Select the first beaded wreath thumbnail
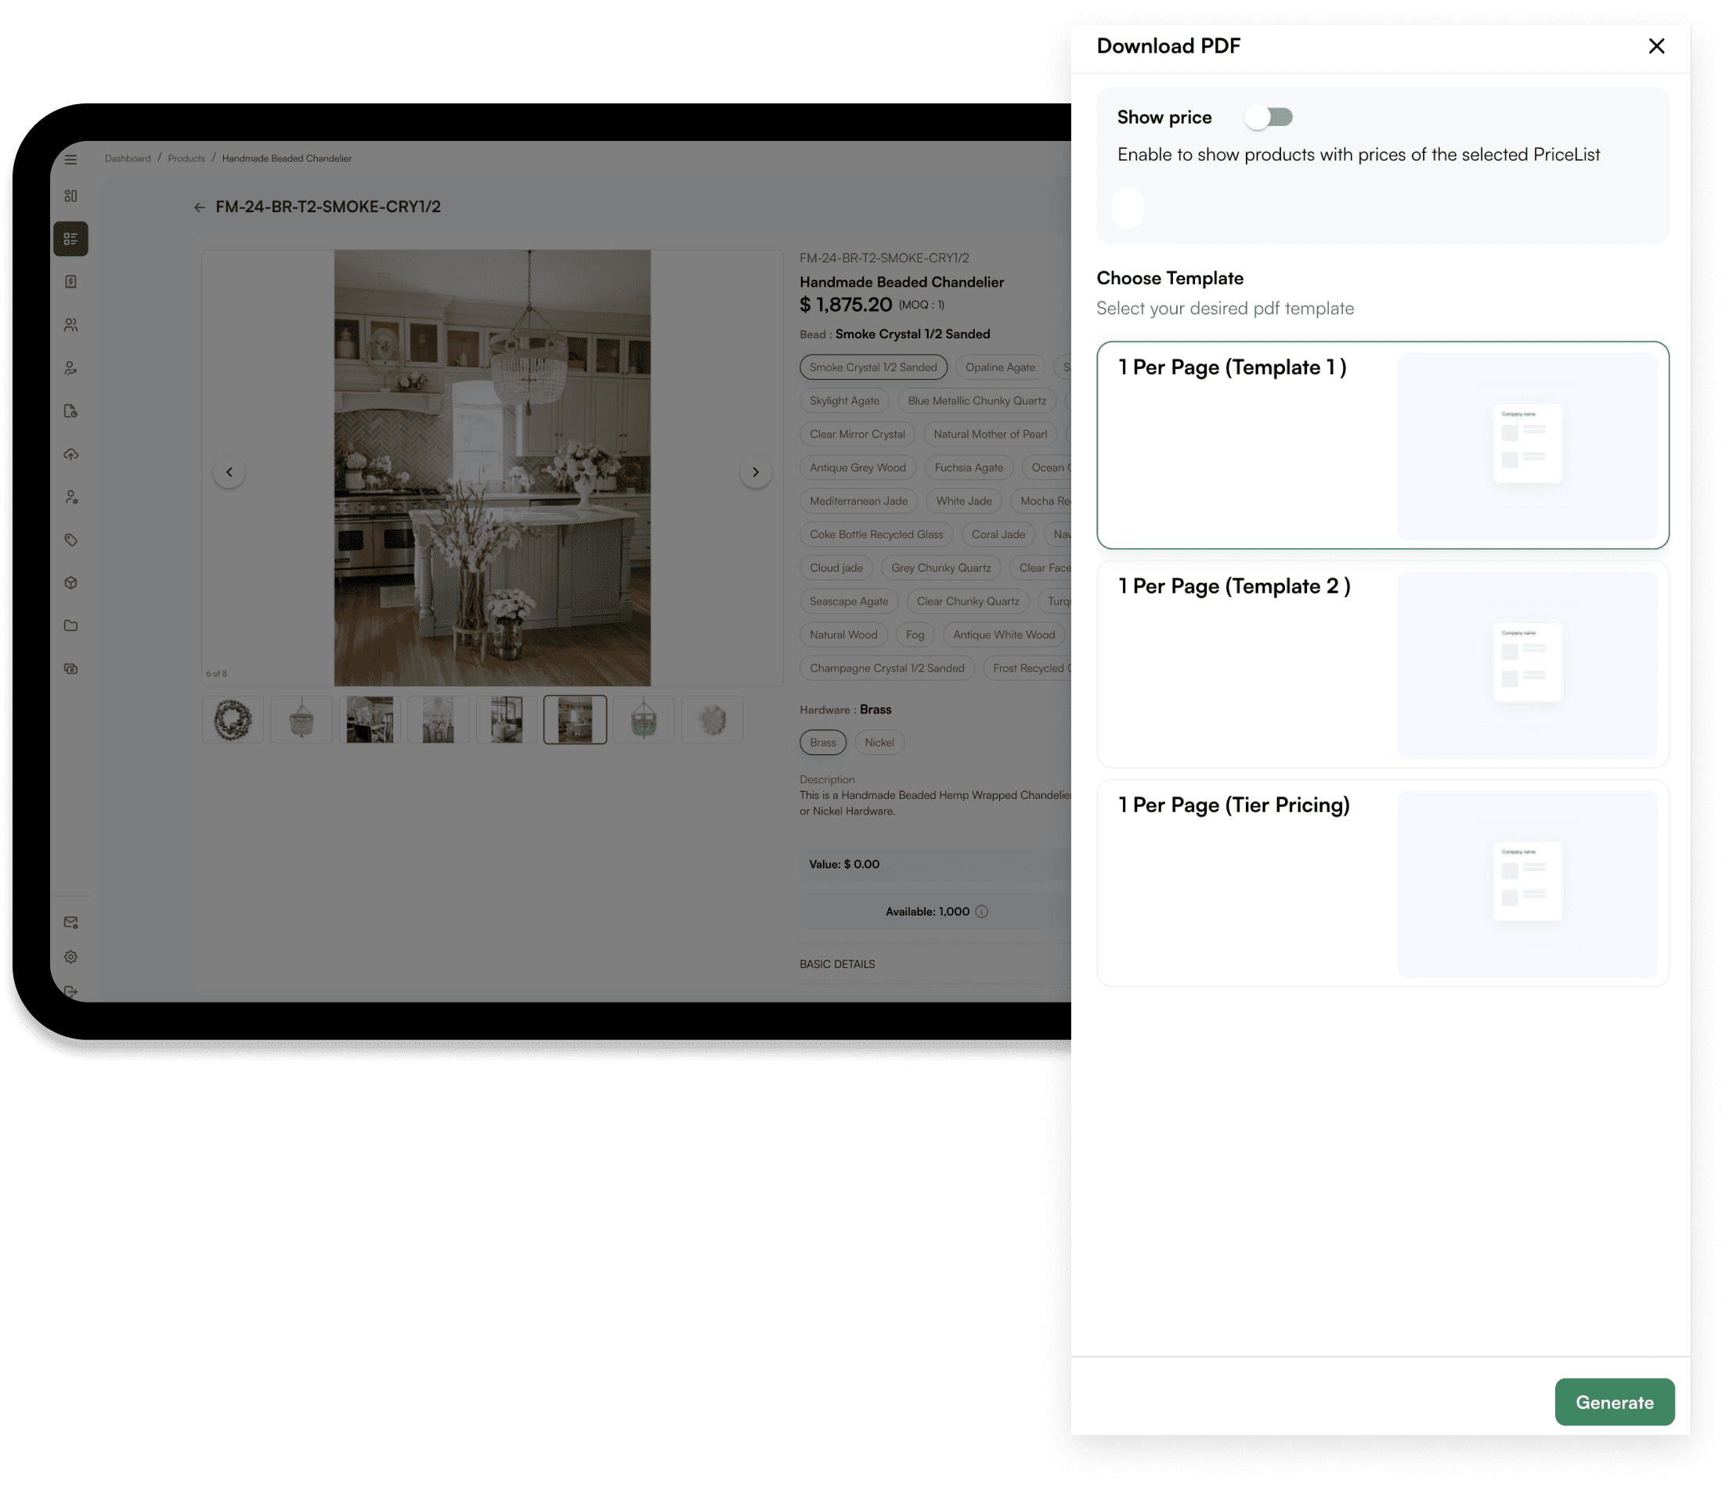 (x=233, y=720)
